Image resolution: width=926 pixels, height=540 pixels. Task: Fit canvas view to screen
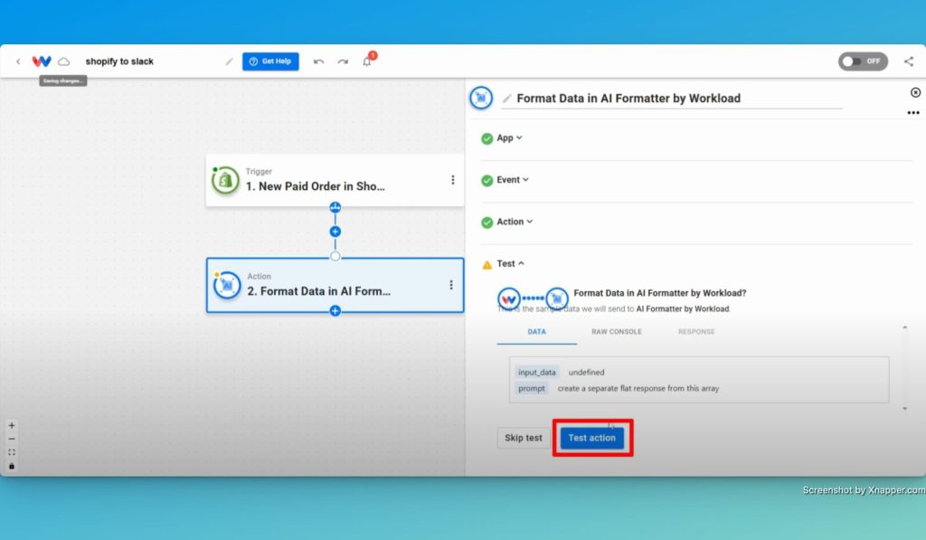(x=12, y=452)
